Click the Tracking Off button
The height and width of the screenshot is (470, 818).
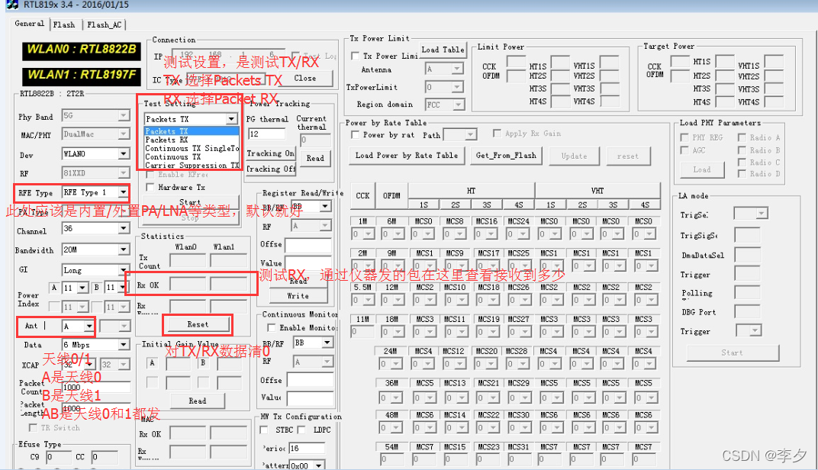coord(270,169)
